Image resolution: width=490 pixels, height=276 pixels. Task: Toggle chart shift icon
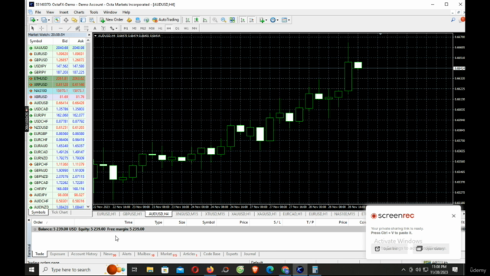pos(252,20)
